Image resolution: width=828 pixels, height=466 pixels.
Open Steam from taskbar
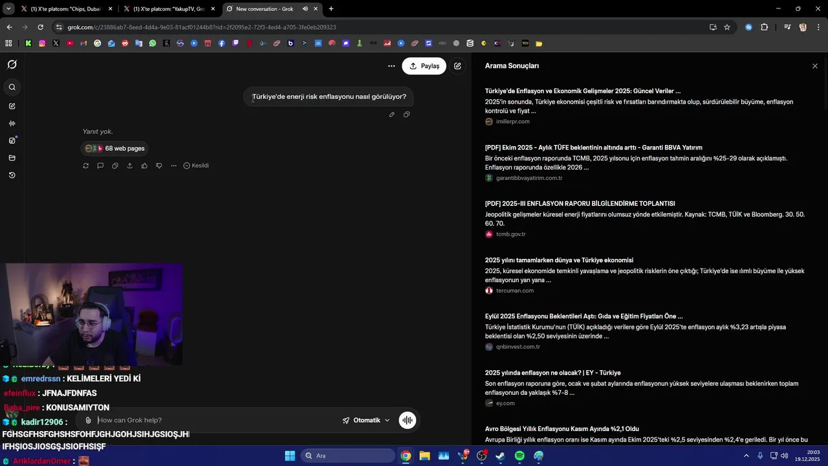point(501,456)
